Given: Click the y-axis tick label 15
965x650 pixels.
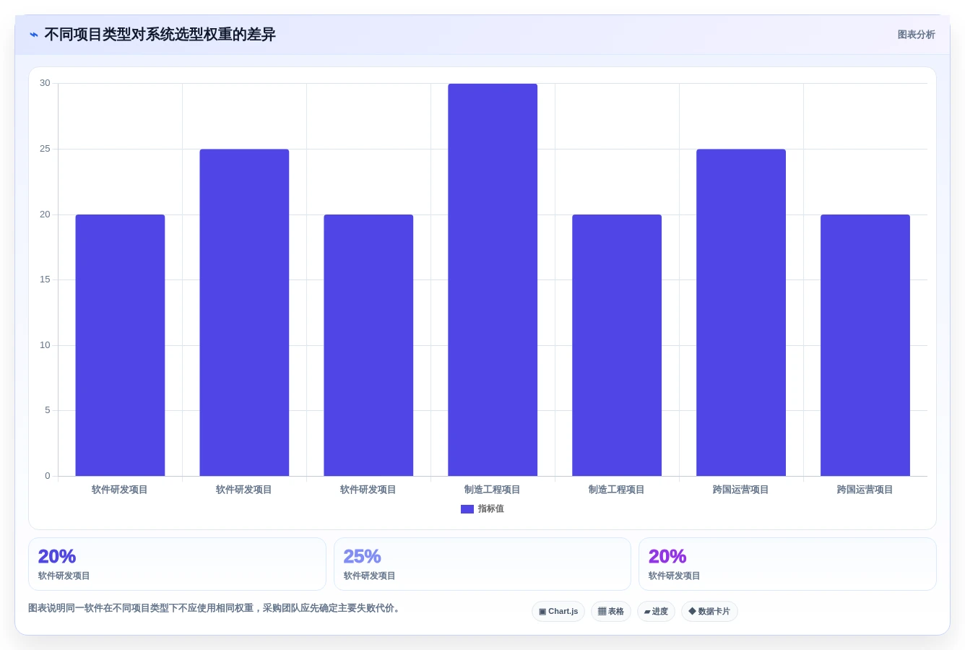Looking at the screenshot, I should pos(45,279).
